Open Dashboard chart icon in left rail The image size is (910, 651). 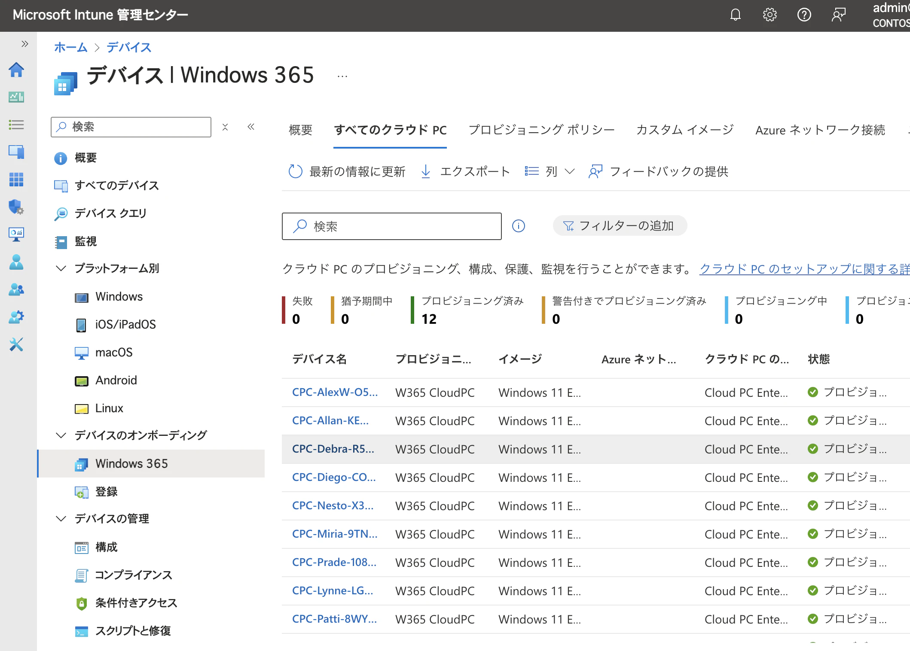[x=16, y=97]
